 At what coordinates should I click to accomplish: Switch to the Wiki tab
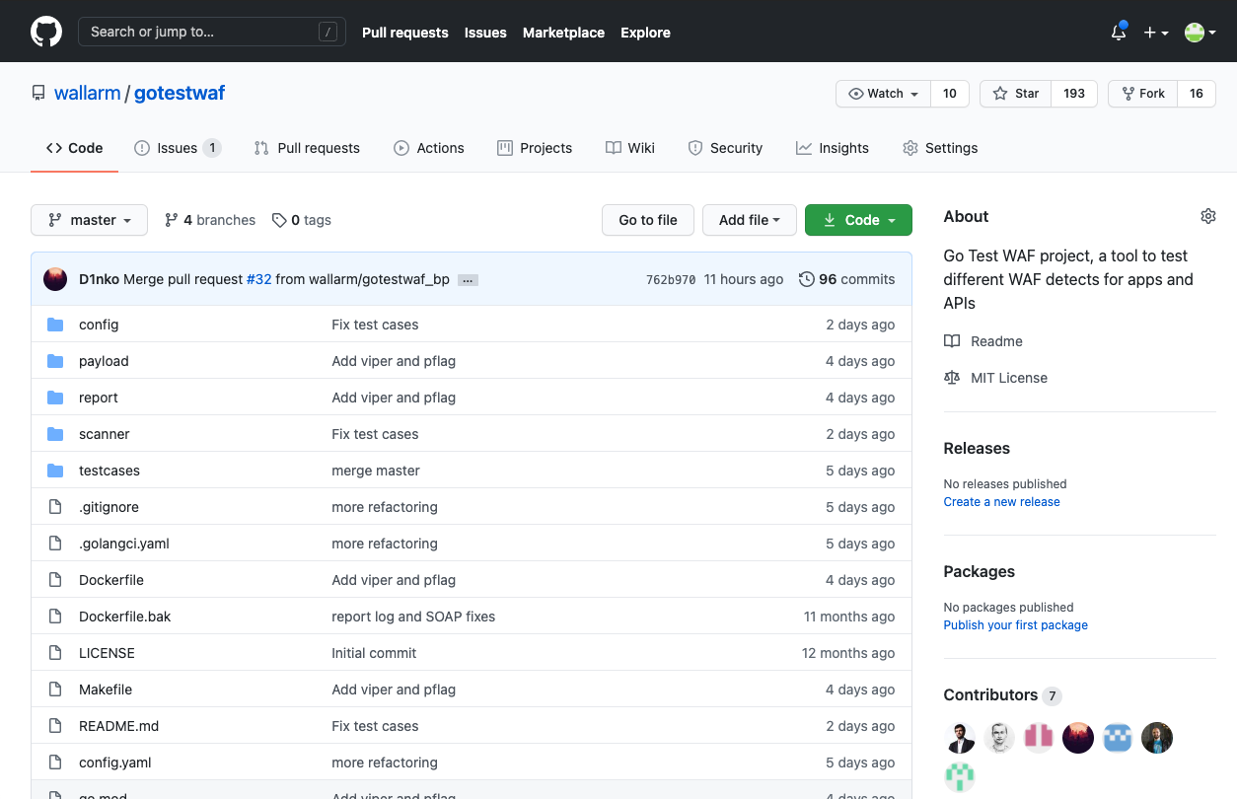[x=630, y=148]
